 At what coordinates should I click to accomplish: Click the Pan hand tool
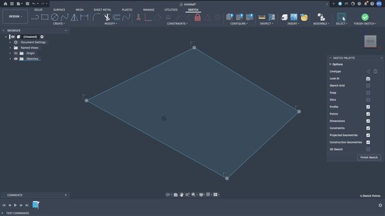pyautogui.click(x=182, y=194)
